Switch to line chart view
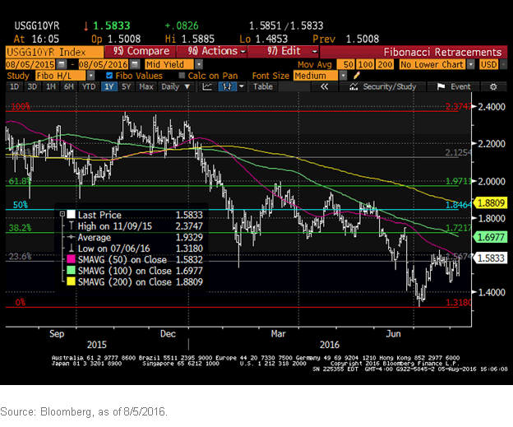Image resolution: width=513 pixels, height=427 pixels. (x=207, y=86)
